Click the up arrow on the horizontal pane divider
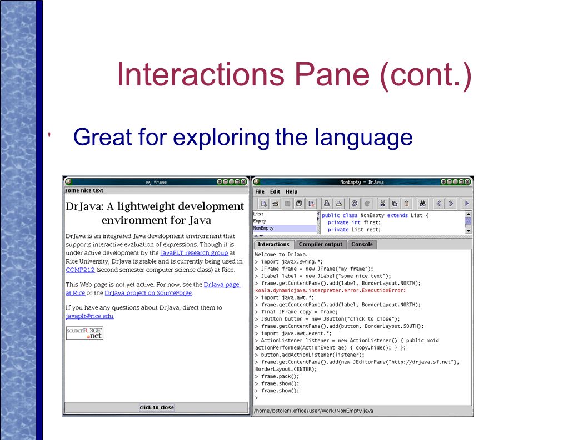Viewport: 588px width, 440px height. 256,236
